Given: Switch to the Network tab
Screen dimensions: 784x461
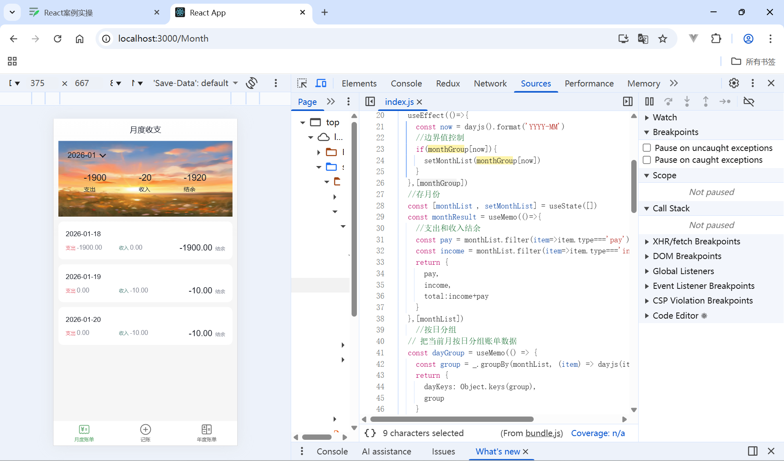Looking at the screenshot, I should point(490,83).
